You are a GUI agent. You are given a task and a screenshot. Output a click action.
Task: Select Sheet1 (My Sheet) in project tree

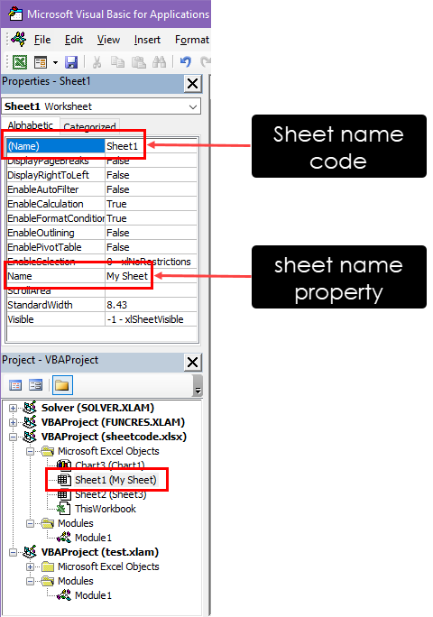(115, 480)
